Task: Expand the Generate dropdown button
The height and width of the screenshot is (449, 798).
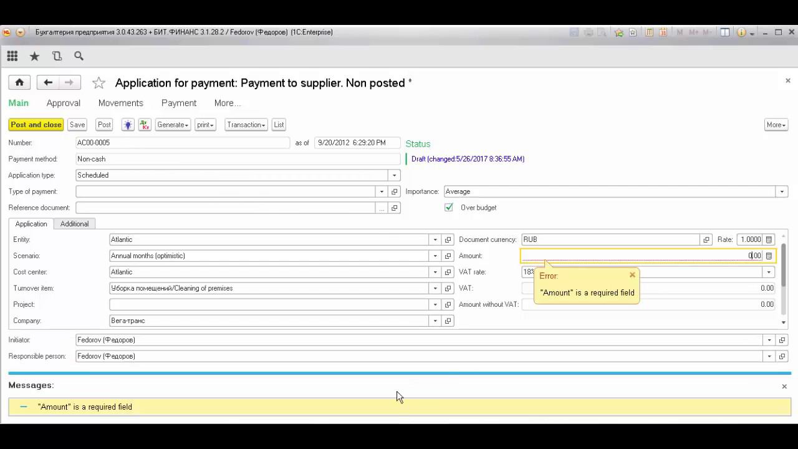Action: tap(173, 125)
